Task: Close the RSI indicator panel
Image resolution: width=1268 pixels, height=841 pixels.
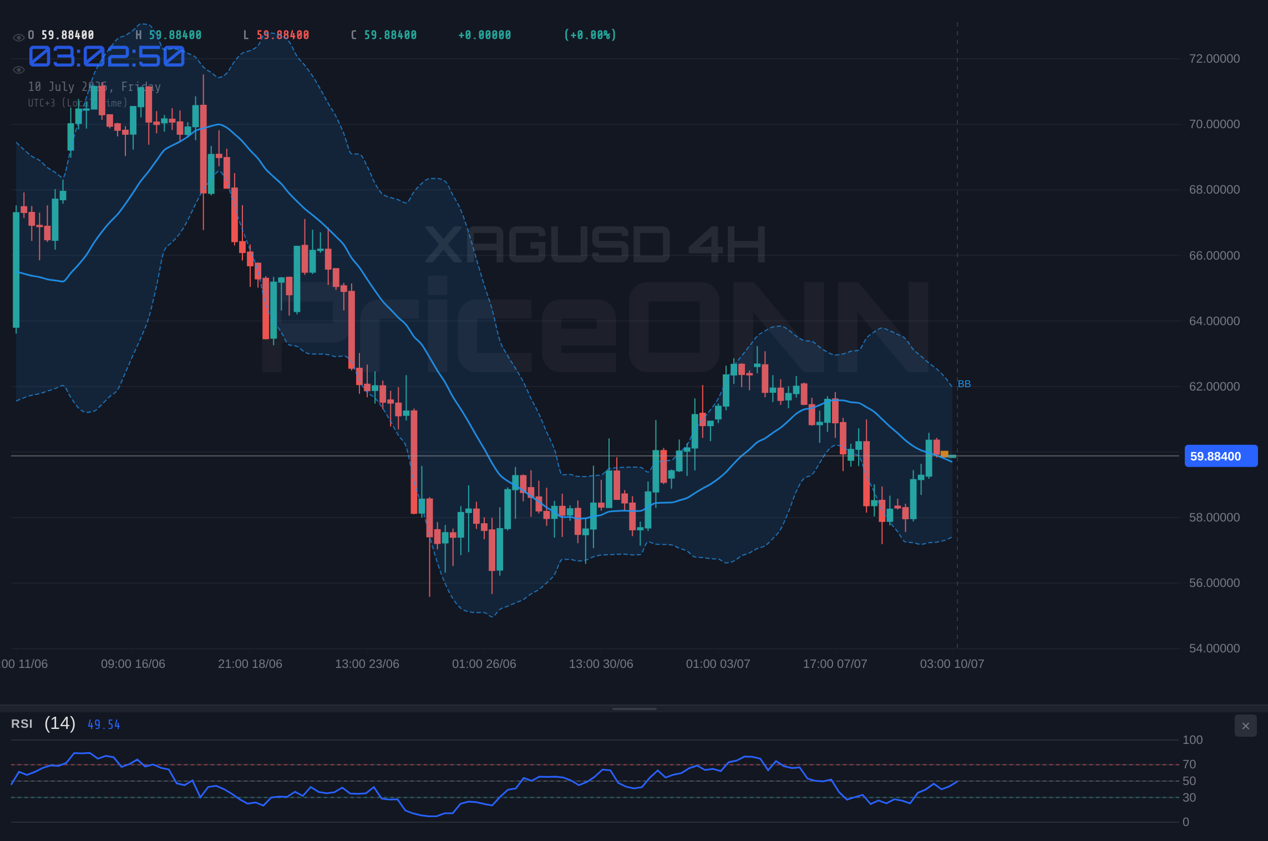Action: [1245, 726]
